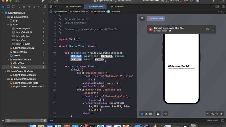Image resolution: width=226 pixels, height=127 pixels.
Task: Add a new file with navigator plus button
Action: (3, 120)
